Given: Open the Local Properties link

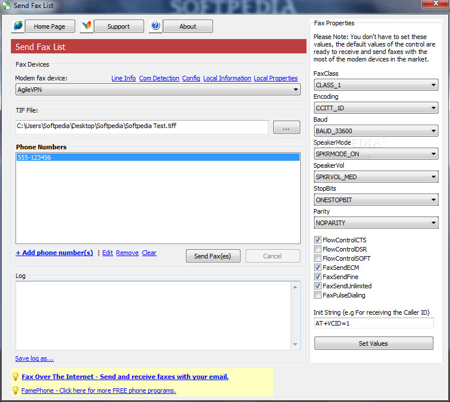Looking at the screenshot, I should (276, 78).
